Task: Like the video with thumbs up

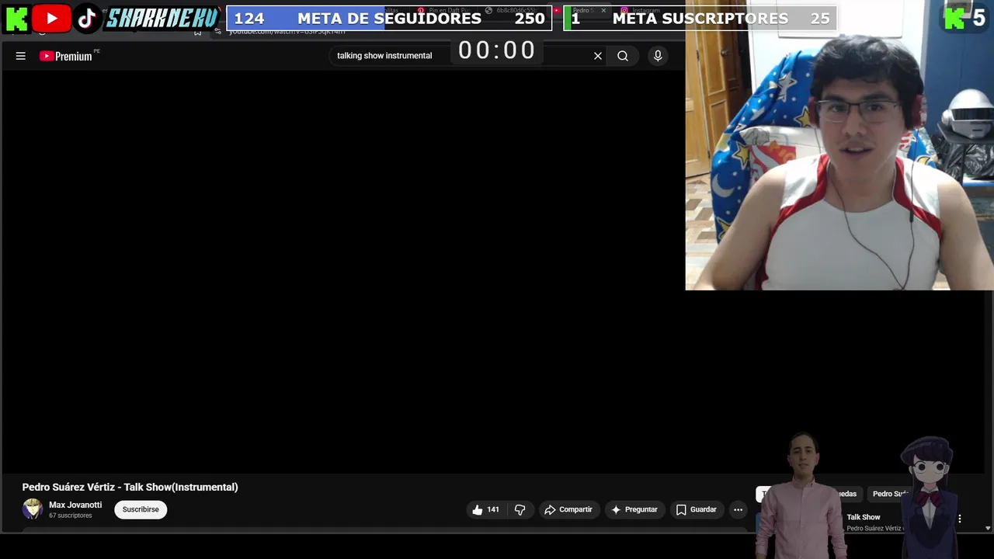Action: pyautogui.click(x=486, y=510)
